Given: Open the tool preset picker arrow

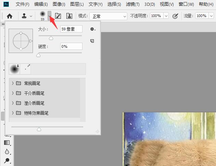Looking at the screenshot, I should coord(31,16).
